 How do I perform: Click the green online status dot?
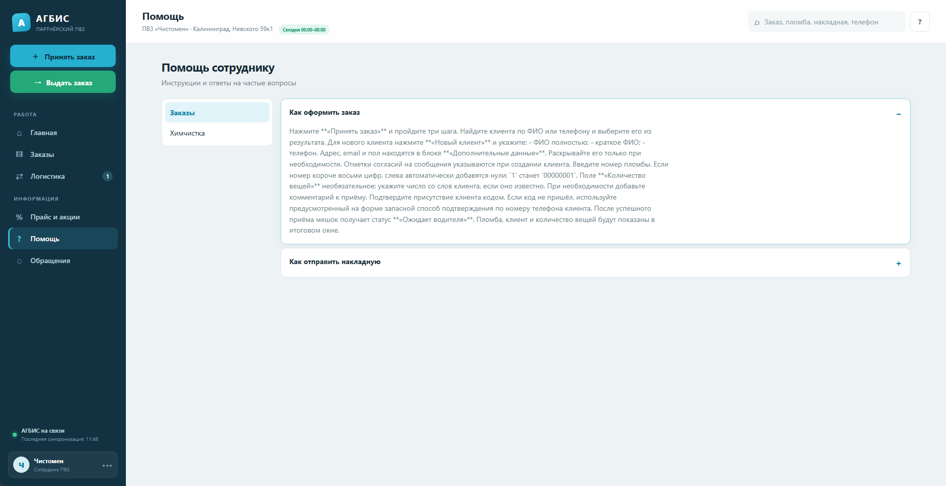pos(15,435)
